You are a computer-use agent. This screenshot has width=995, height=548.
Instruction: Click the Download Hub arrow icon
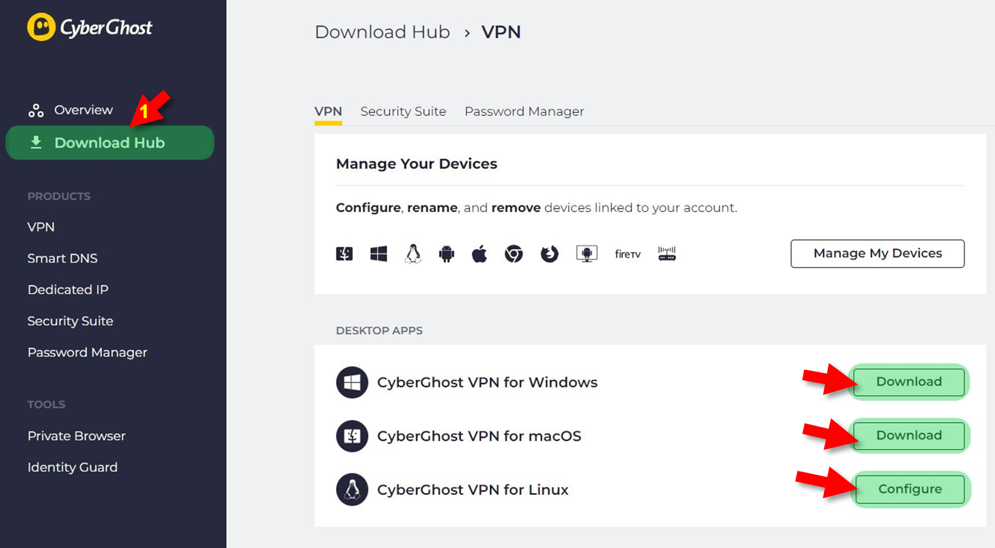click(36, 142)
